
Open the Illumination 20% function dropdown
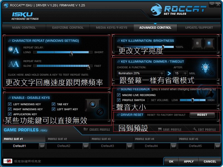point(140,73)
